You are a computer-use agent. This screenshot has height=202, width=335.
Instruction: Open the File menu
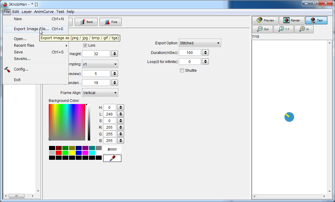click(x=7, y=12)
